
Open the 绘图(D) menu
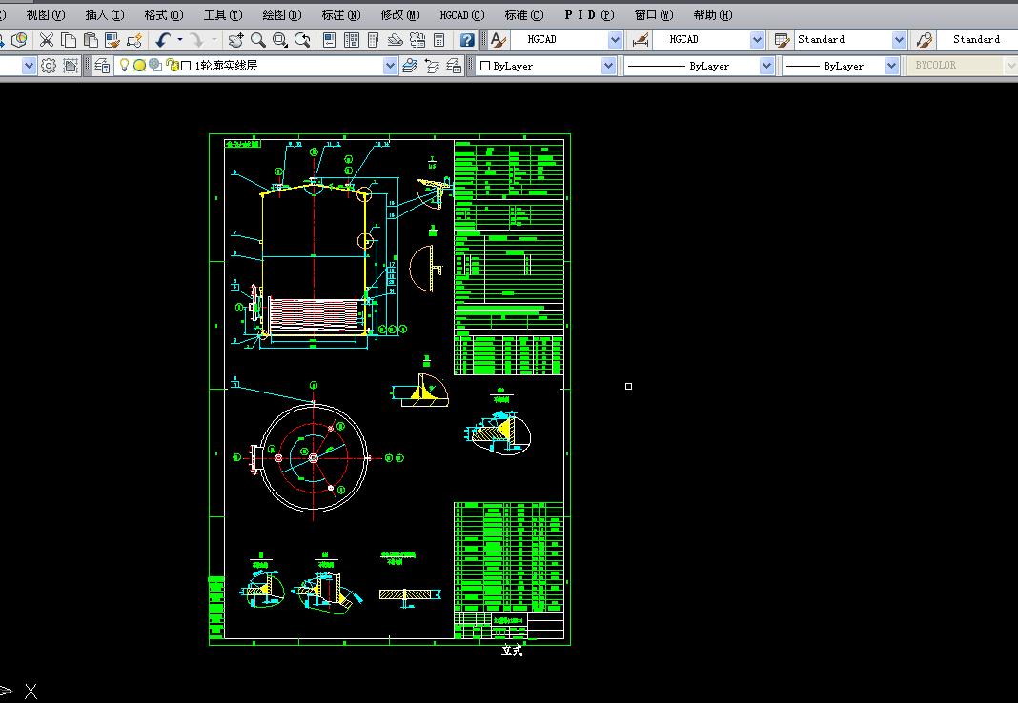(x=282, y=15)
